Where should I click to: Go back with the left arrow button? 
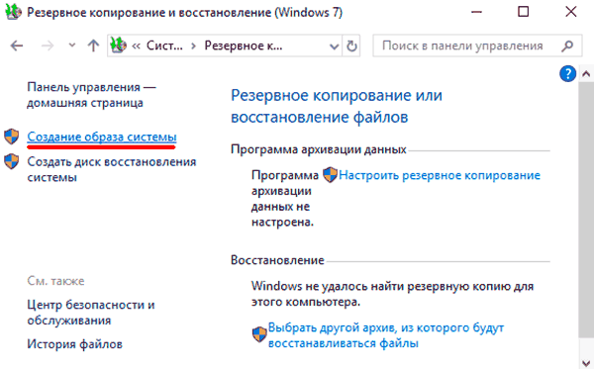[17, 46]
